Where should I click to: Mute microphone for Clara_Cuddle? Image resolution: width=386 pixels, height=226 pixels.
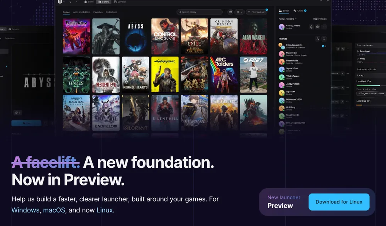point(311,27)
